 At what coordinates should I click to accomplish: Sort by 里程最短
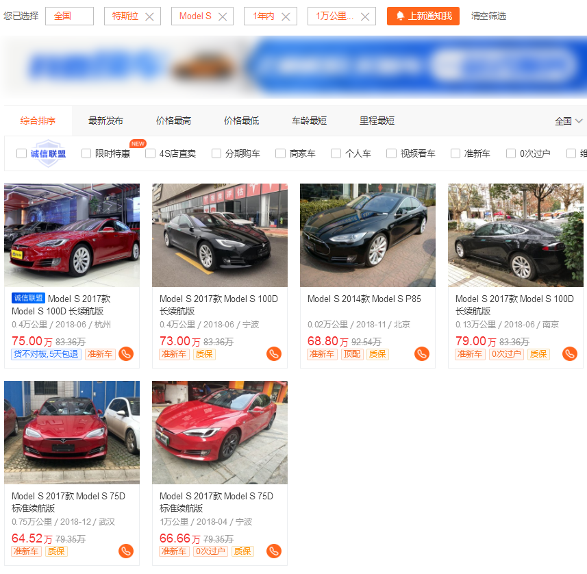[x=377, y=121]
